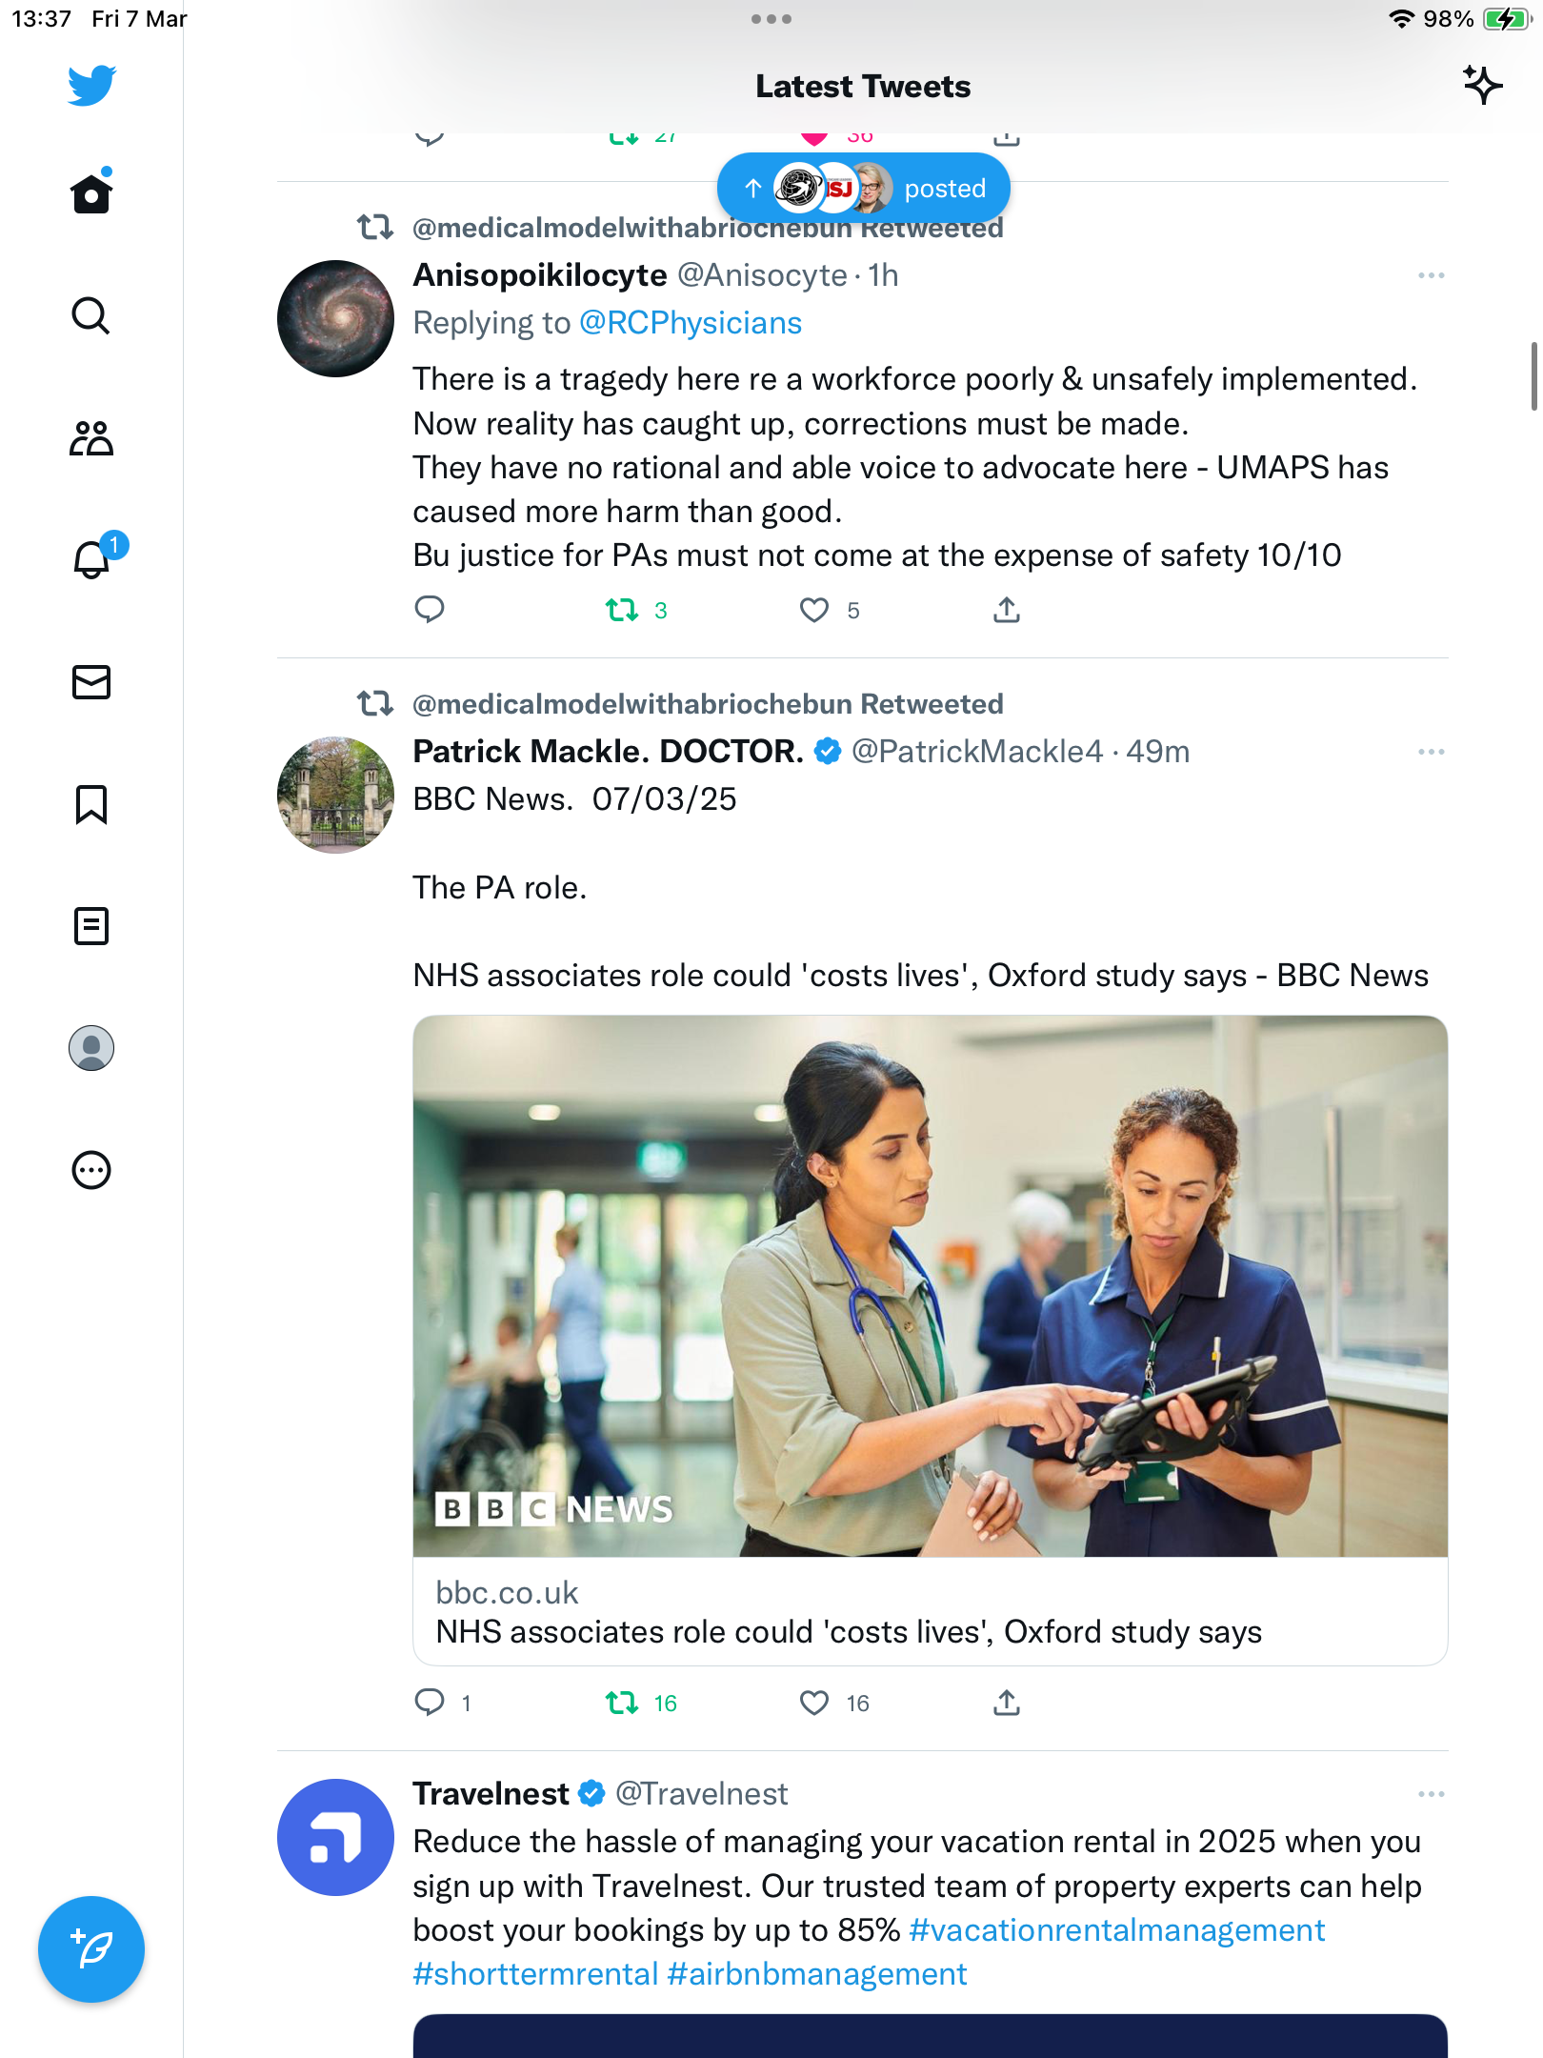The height and width of the screenshot is (2058, 1543).
Task: Open Lists icon in sidebar
Action: tap(91, 926)
